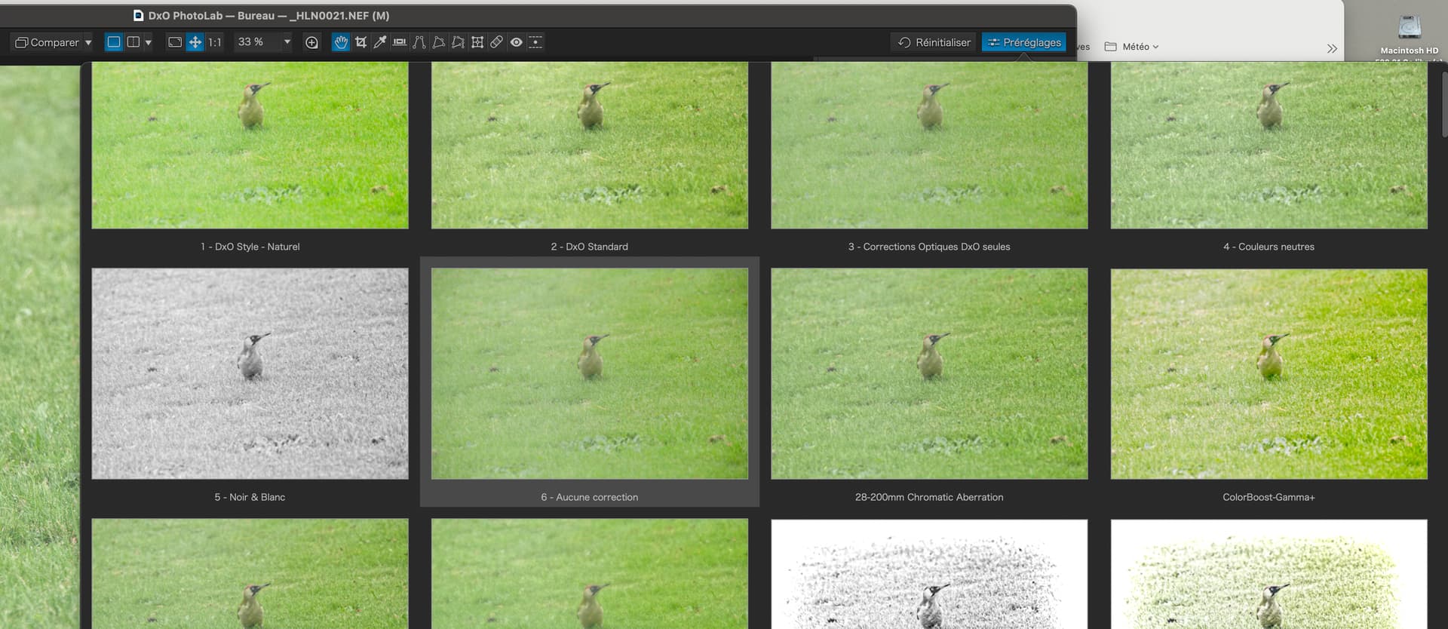Select the Hand tool

pos(341,42)
